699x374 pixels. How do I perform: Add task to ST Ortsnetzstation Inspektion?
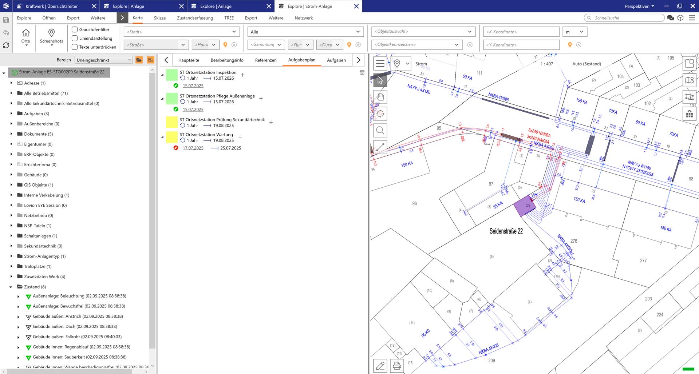[242, 75]
